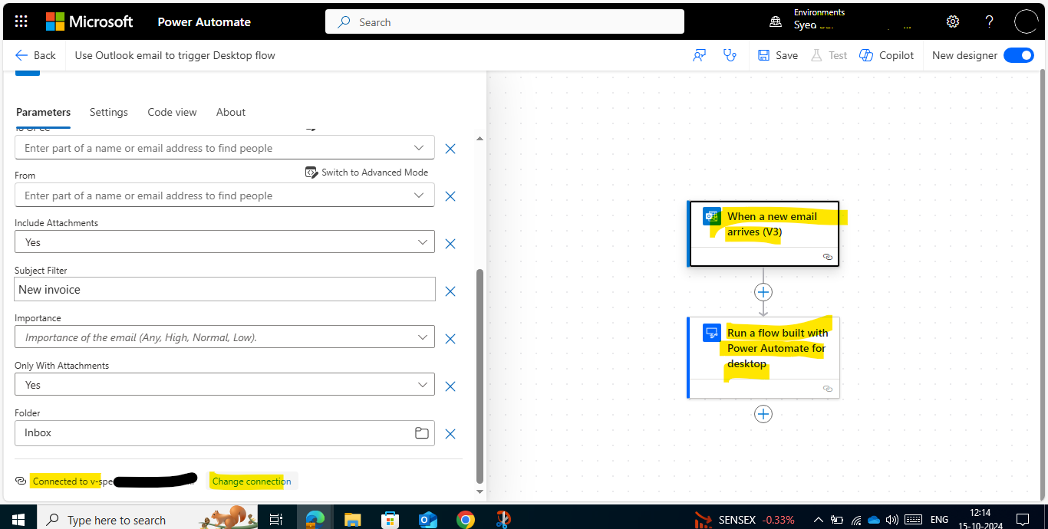Select the Power Automate desktop action icon
1048x529 pixels.
point(710,332)
